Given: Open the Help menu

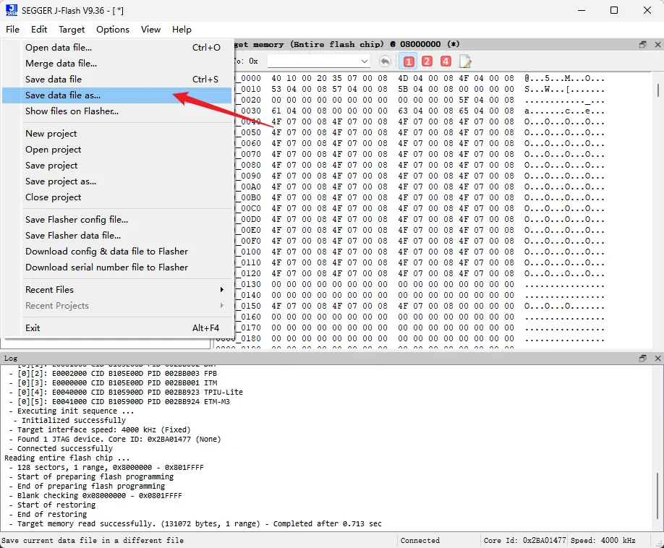Looking at the screenshot, I should (x=182, y=29).
